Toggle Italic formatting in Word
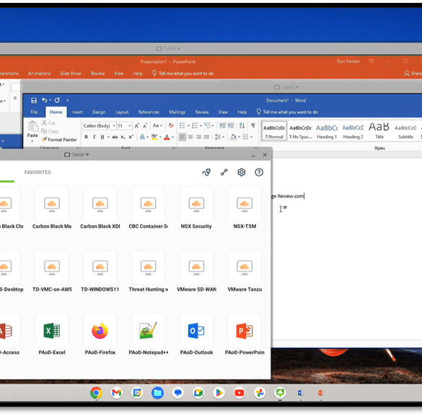The image size is (422, 416). (x=94, y=137)
